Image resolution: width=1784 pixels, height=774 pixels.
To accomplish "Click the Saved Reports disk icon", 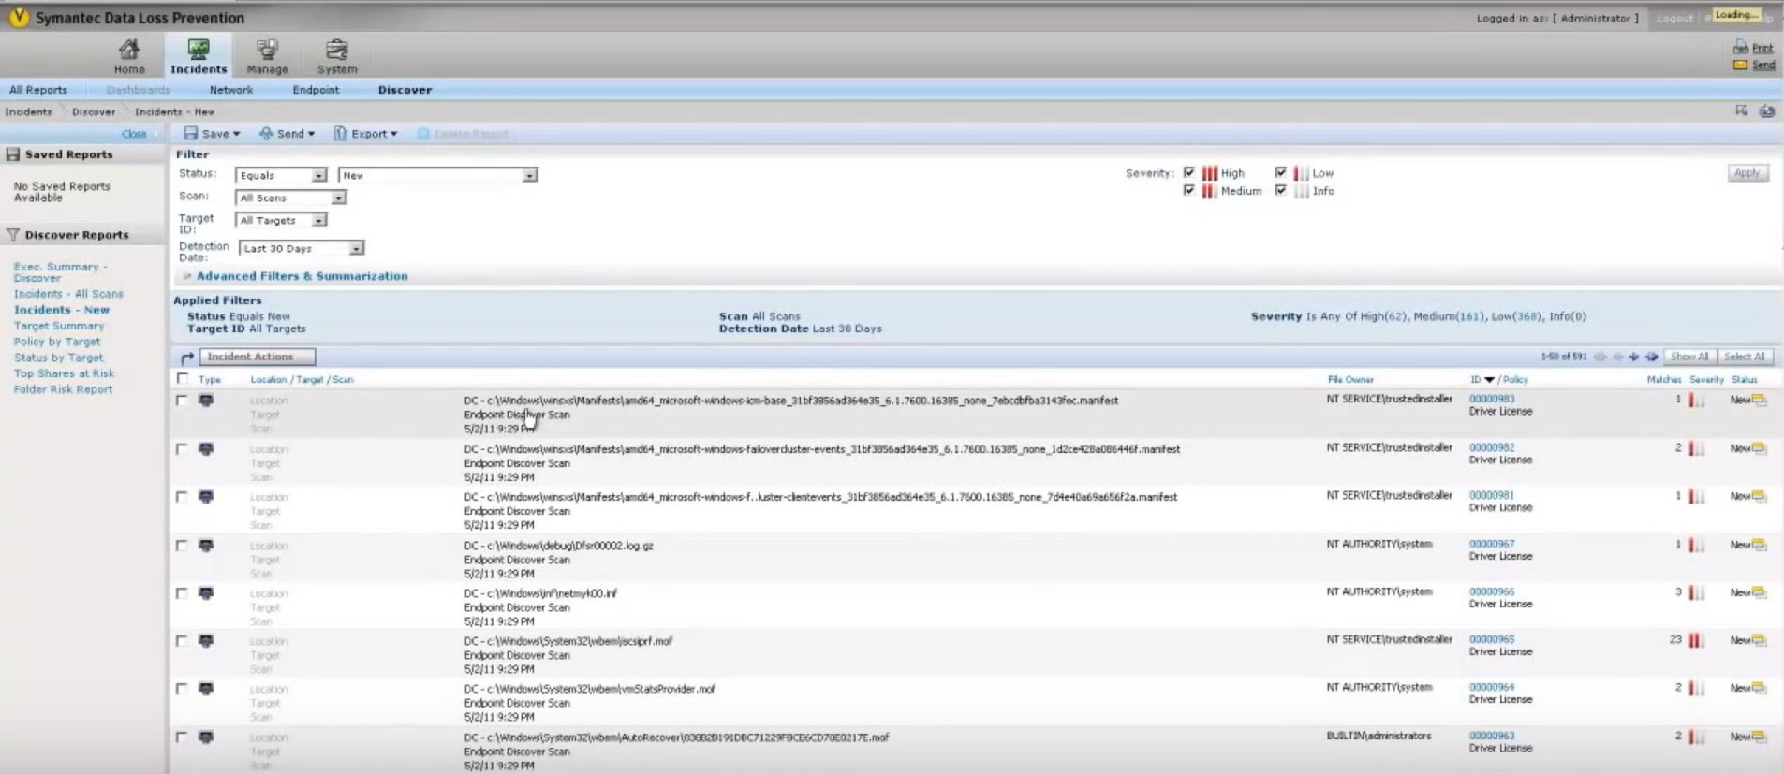I will click(13, 154).
